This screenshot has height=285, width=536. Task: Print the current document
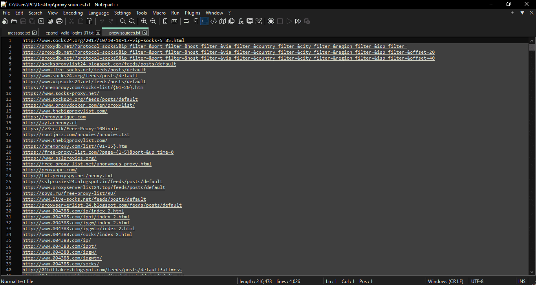tap(59, 21)
